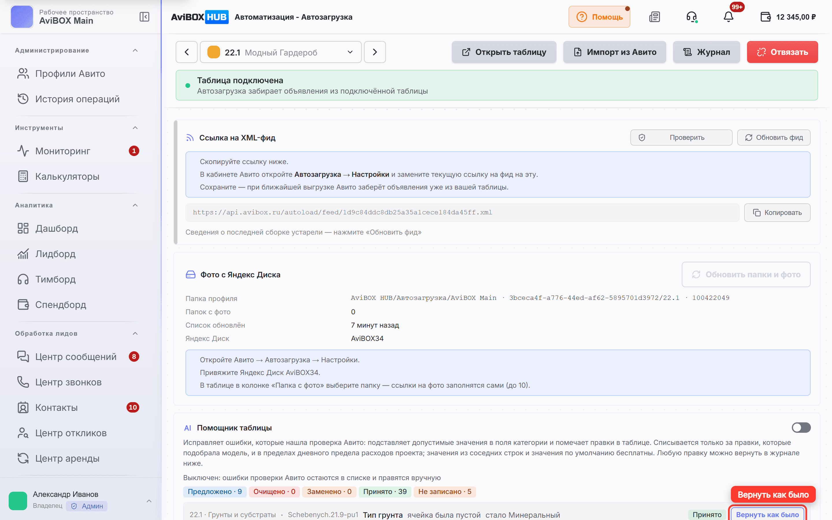Image resolution: width=832 pixels, height=520 pixels.
Task: Click the Лидборд chart icon
Action: click(23, 254)
